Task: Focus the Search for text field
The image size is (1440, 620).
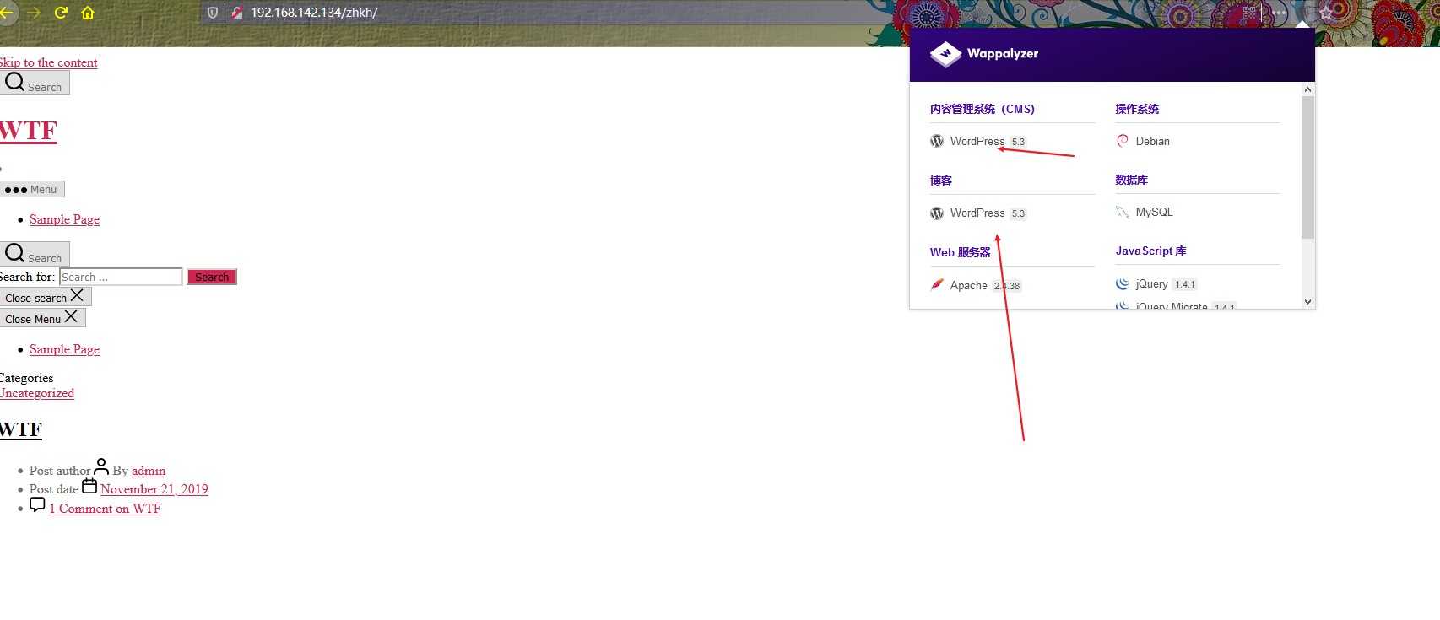Action: [121, 277]
